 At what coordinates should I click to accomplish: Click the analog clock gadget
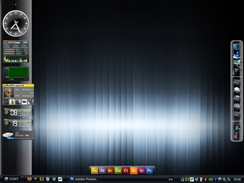[16, 24]
